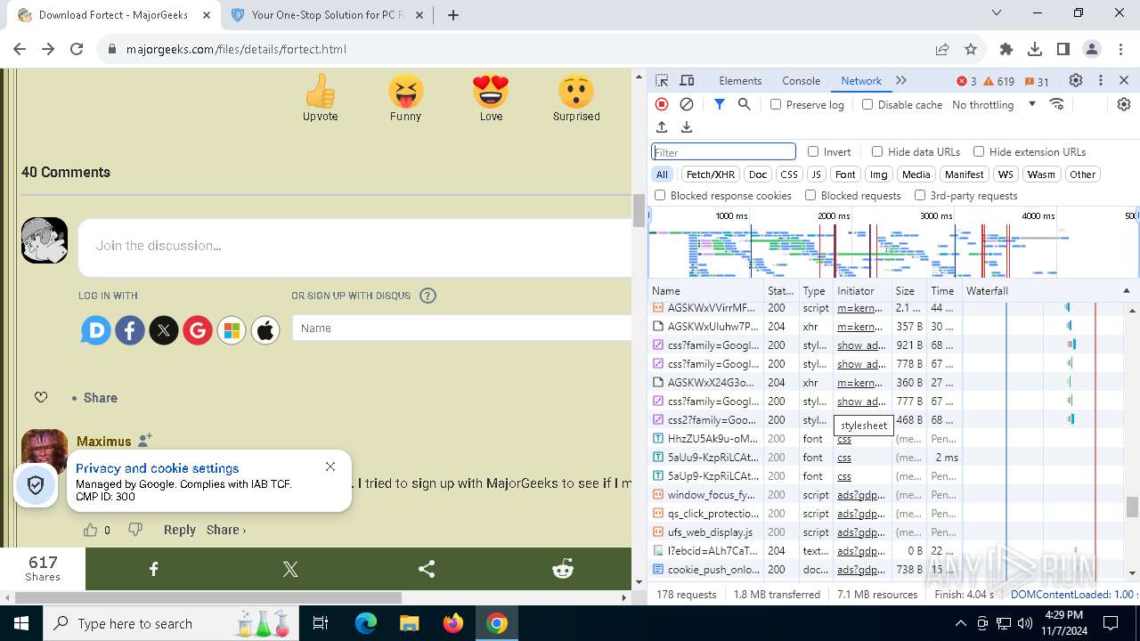The image size is (1140, 641).
Task: Share page on Reddit
Action: click(x=563, y=569)
